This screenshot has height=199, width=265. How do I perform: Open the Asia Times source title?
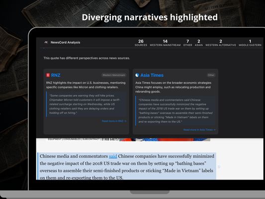point(152,75)
